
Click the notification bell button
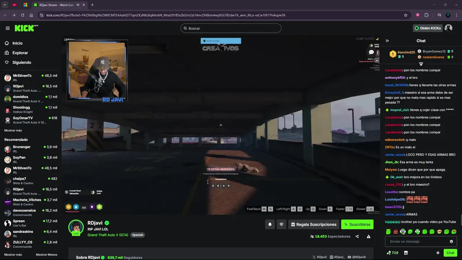pos(270,224)
